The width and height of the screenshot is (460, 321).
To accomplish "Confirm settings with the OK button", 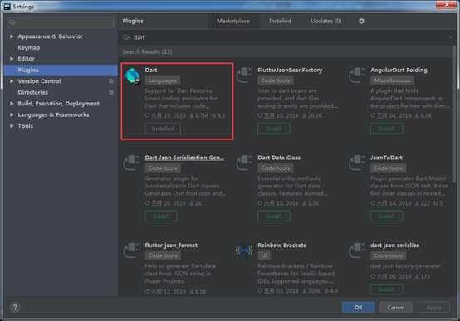I will click(x=358, y=307).
